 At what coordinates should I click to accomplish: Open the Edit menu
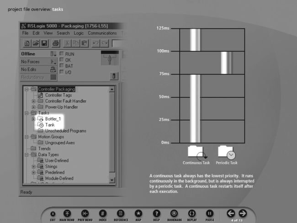click(36, 33)
